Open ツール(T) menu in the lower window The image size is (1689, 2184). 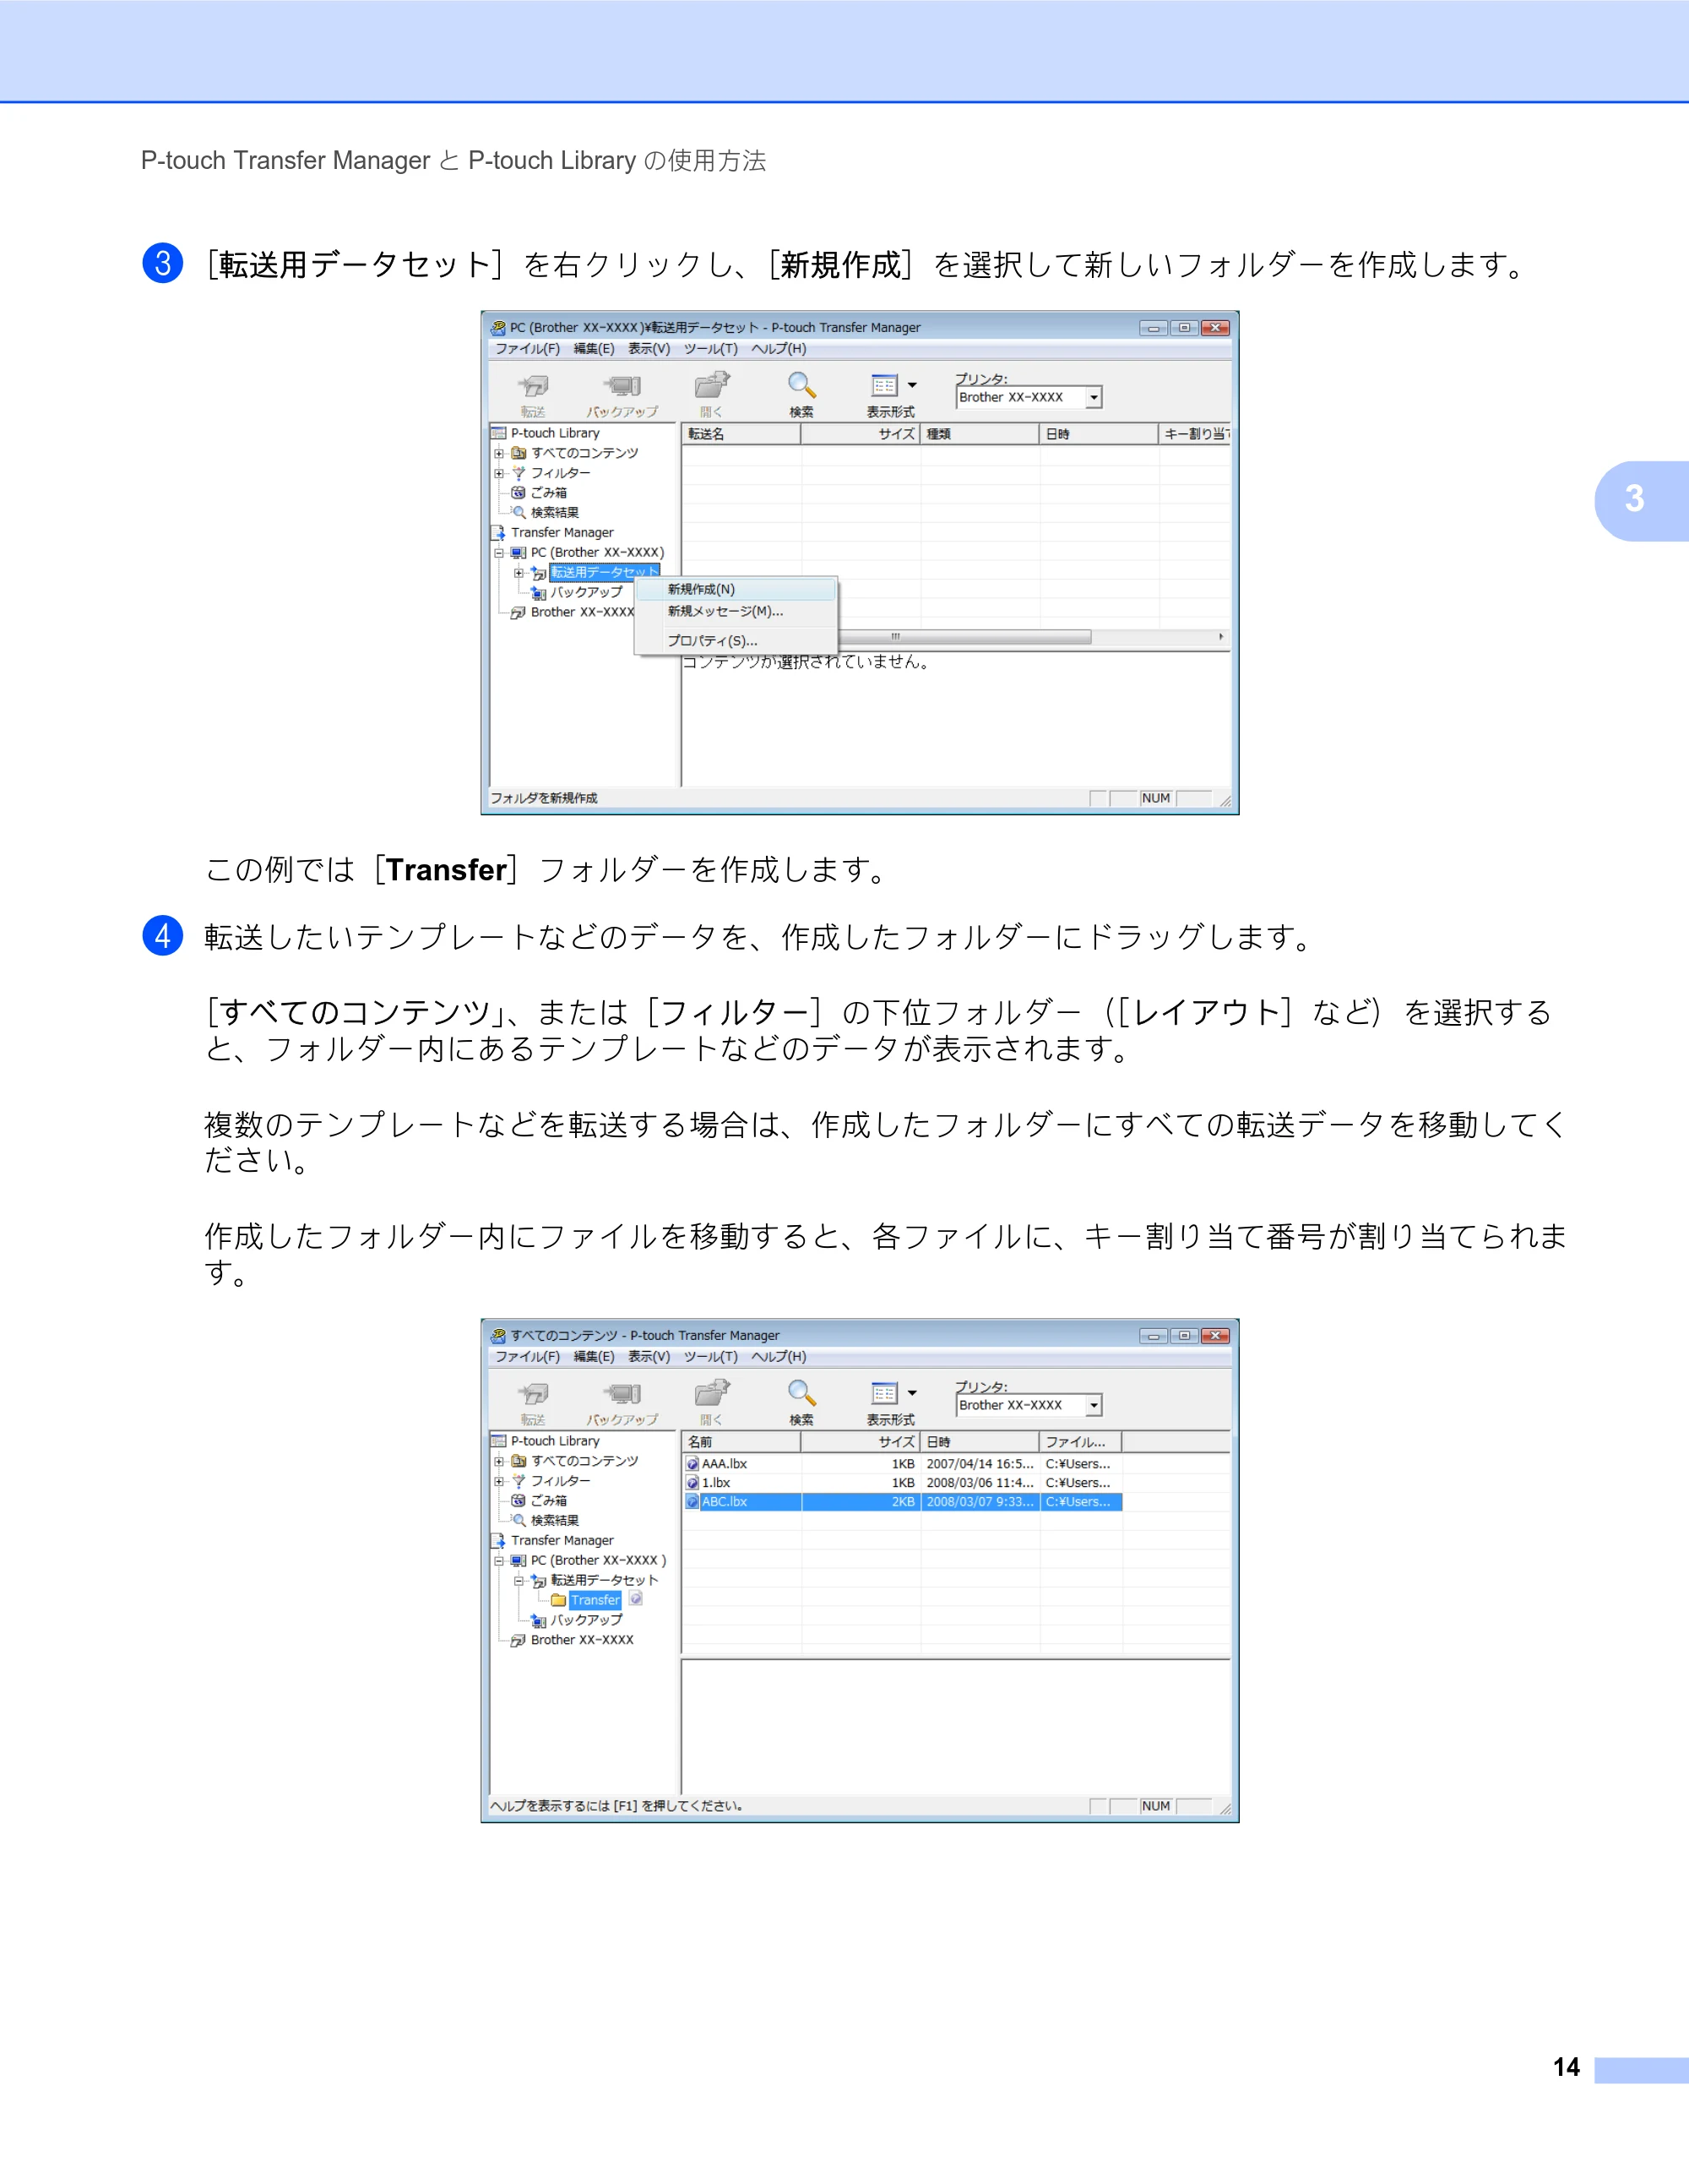710,1357
